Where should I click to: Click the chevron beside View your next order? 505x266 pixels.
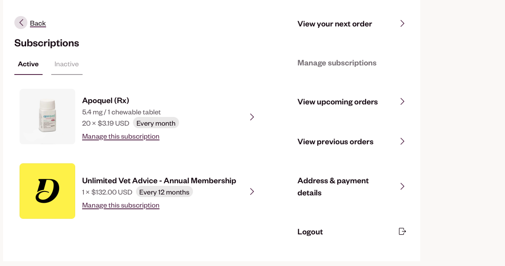point(402,23)
